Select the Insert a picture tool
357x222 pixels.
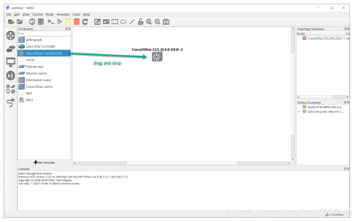click(x=106, y=21)
